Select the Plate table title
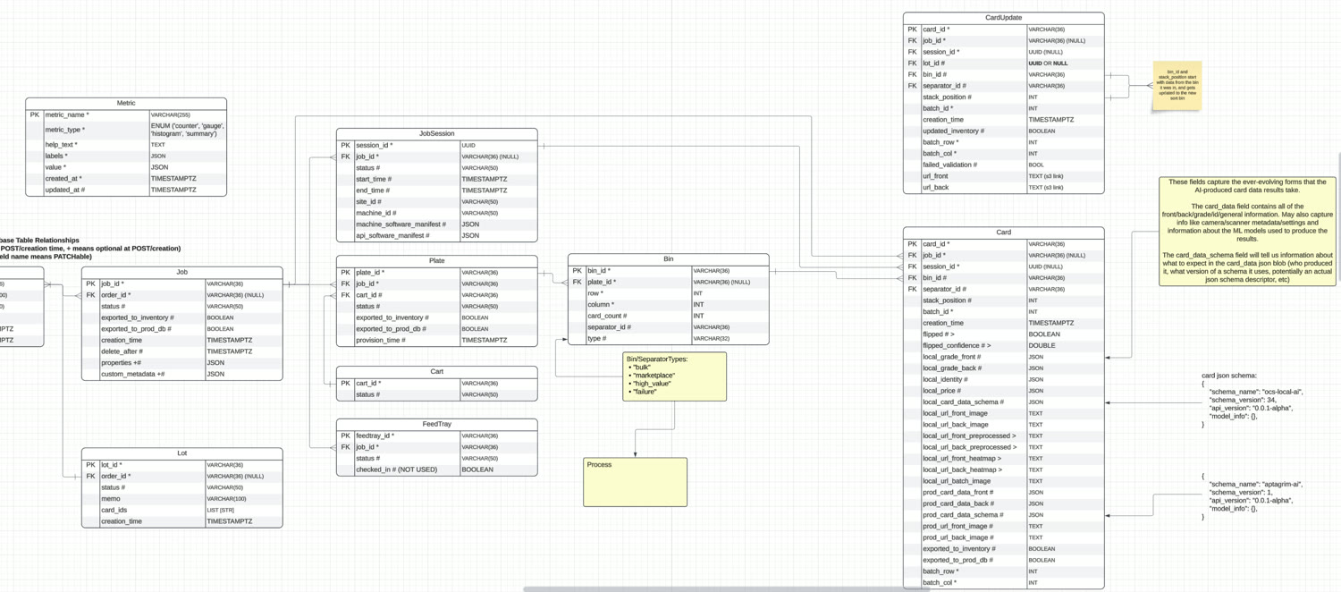Image resolution: width=1341 pixels, height=592 pixels. [x=437, y=261]
